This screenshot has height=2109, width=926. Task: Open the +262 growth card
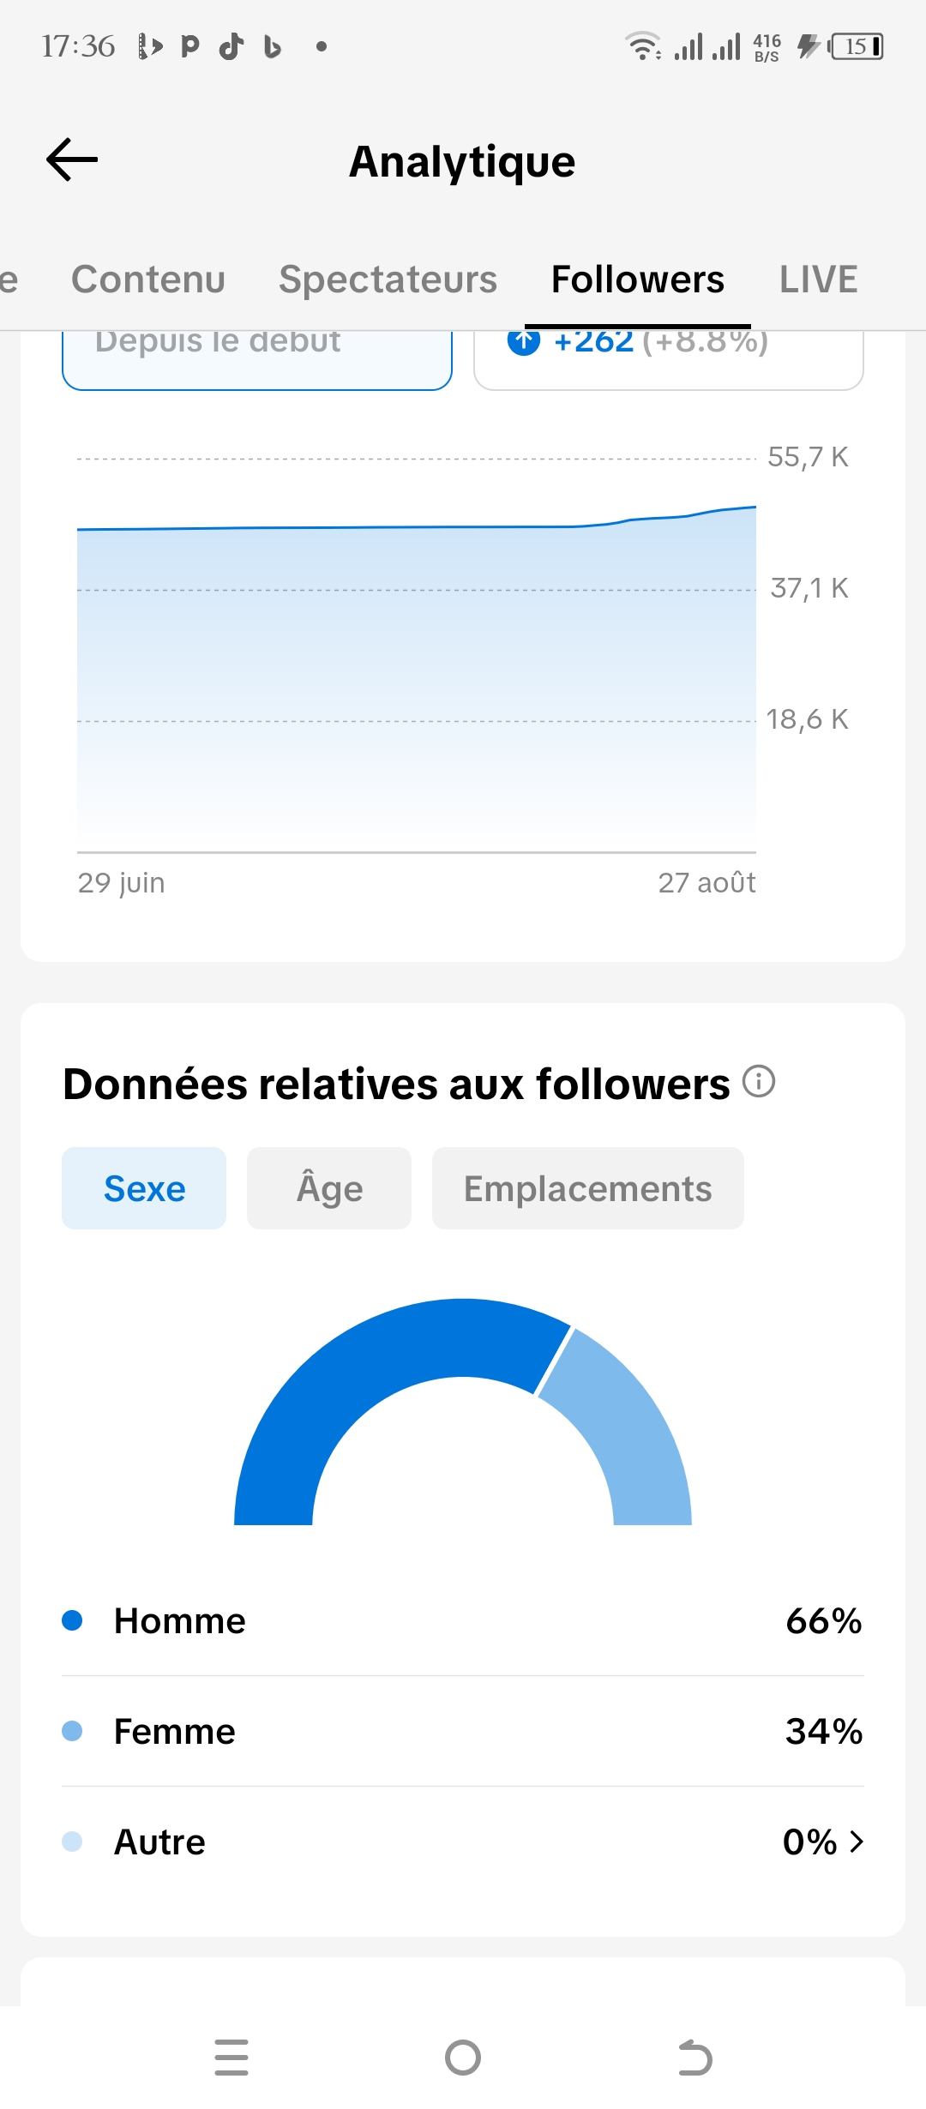pos(669,360)
